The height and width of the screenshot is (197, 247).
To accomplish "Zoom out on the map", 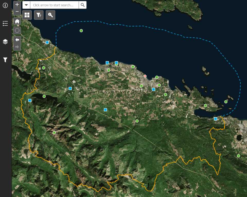I will [17, 12].
